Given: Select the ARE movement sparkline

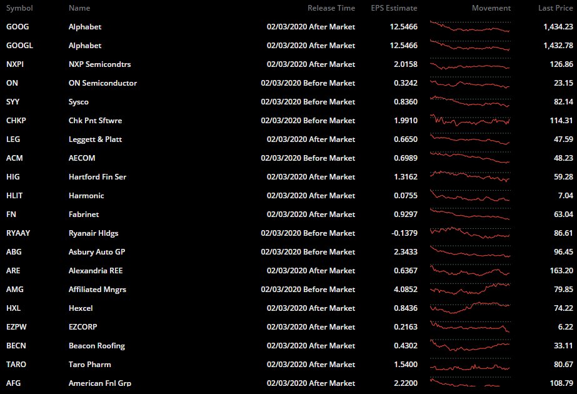Looking at the screenshot, I should pyautogui.click(x=470, y=271).
